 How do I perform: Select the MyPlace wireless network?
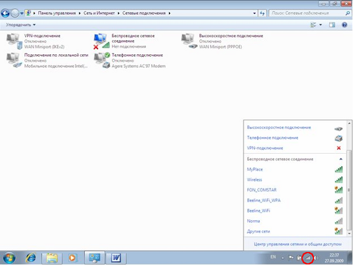pyautogui.click(x=255, y=170)
